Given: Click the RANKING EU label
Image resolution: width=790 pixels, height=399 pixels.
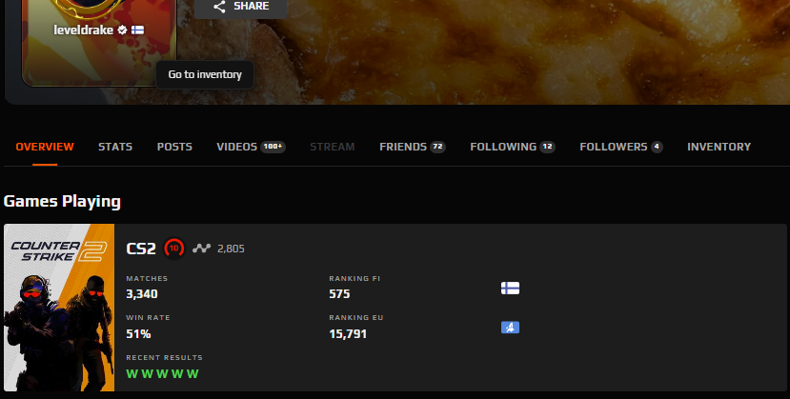Looking at the screenshot, I should coord(356,317).
